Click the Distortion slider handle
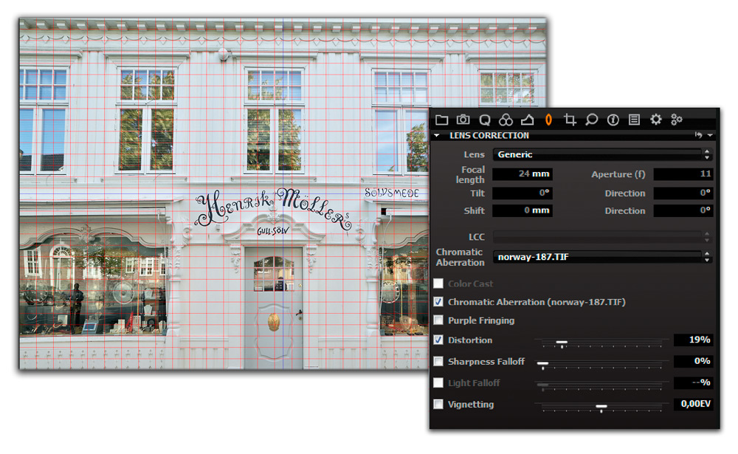This screenshot has width=738, height=454. pyautogui.click(x=562, y=343)
